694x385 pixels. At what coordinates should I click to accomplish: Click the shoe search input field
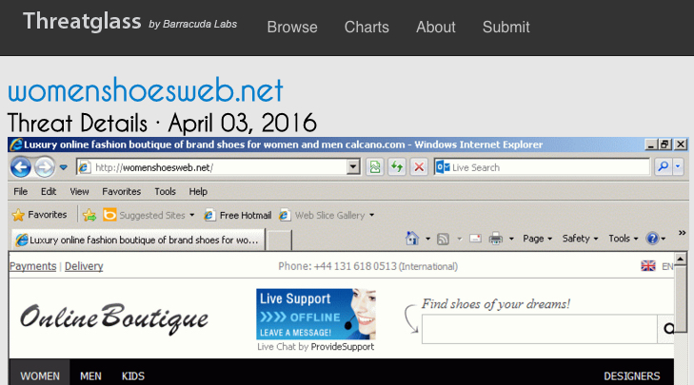click(539, 329)
